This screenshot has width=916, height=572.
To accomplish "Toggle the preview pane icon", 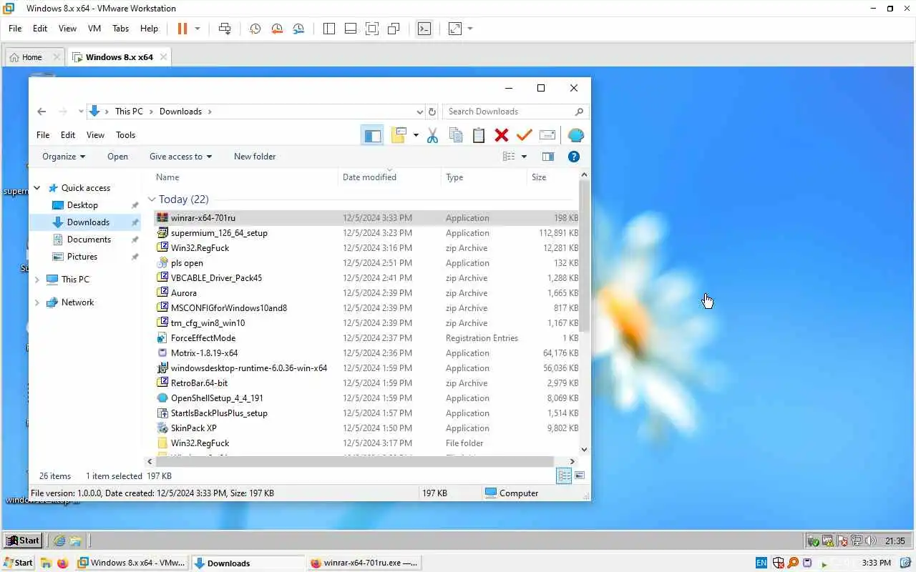I will click(x=548, y=157).
